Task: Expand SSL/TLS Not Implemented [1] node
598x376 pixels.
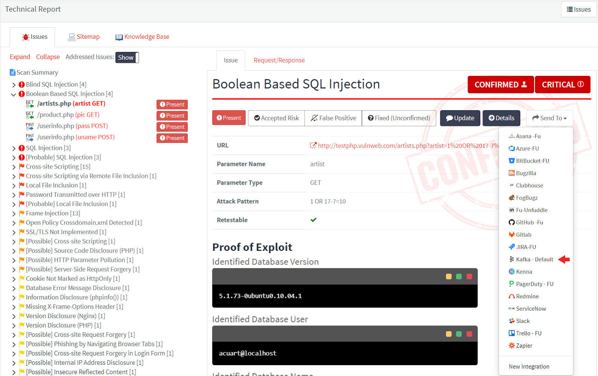Action: pyautogui.click(x=14, y=232)
